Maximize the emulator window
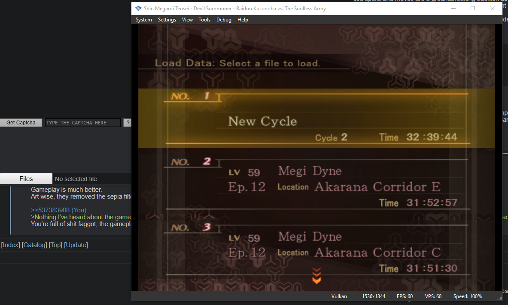Screen dimensions: 508x305 473,8
